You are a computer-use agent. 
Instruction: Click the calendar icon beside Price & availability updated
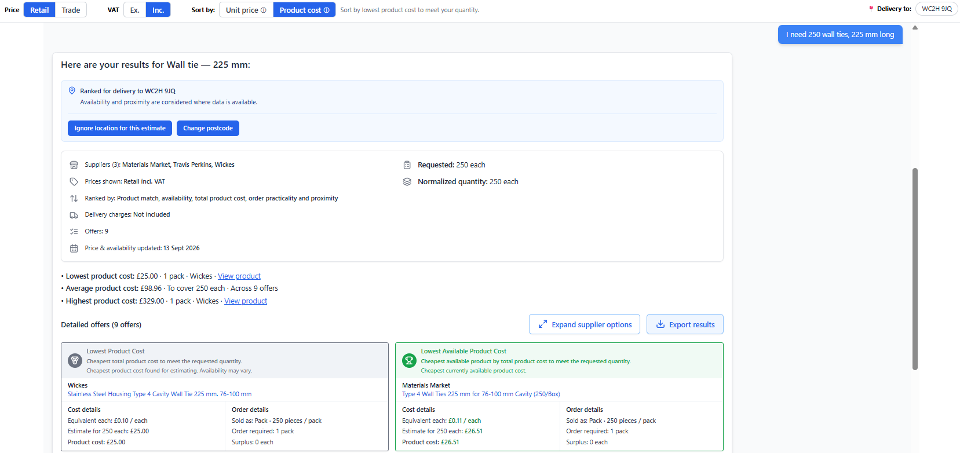pyautogui.click(x=74, y=249)
